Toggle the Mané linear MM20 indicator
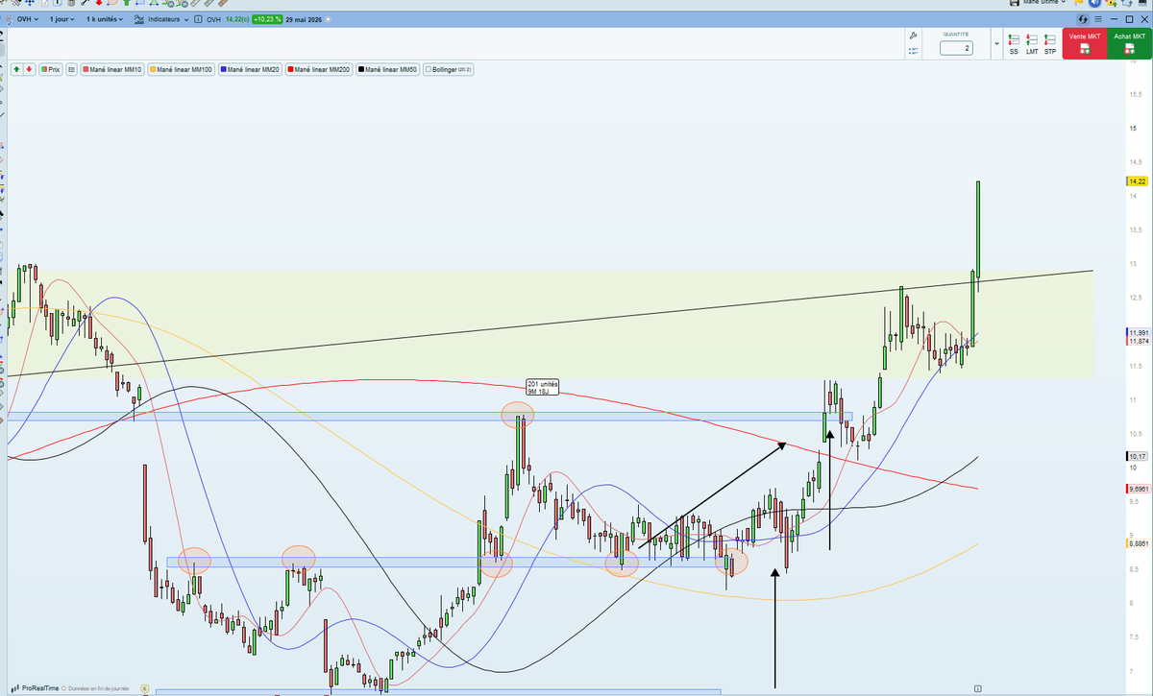 (251, 69)
